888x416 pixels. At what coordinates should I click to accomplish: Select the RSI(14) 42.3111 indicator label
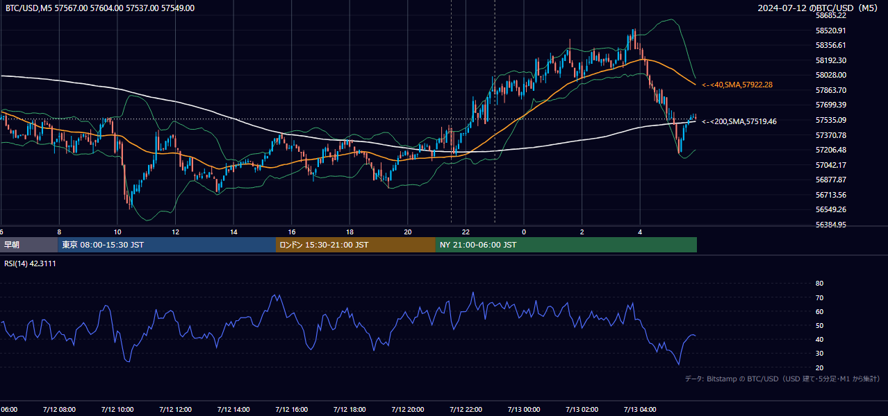coord(31,263)
